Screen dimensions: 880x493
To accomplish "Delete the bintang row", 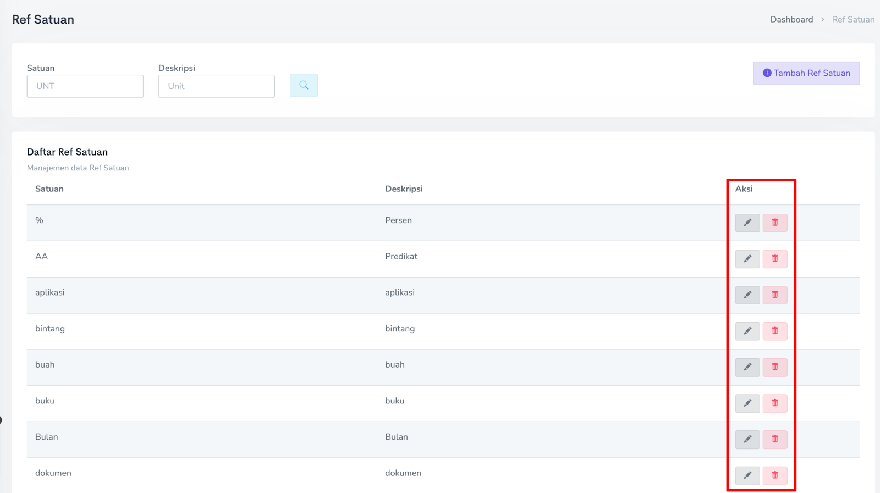I will [x=775, y=331].
